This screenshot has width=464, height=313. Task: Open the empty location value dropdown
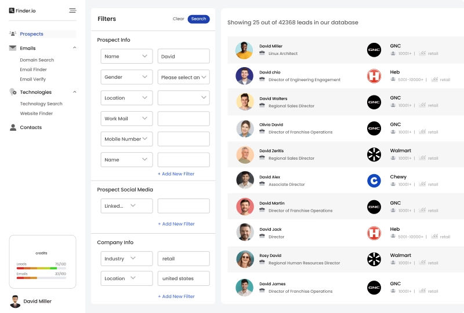pyautogui.click(x=183, y=98)
